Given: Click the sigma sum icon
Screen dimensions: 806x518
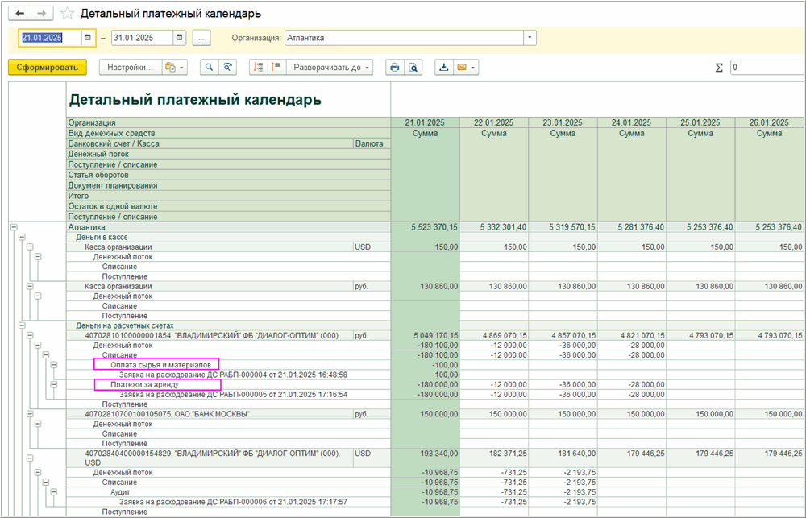Looking at the screenshot, I should tap(719, 68).
